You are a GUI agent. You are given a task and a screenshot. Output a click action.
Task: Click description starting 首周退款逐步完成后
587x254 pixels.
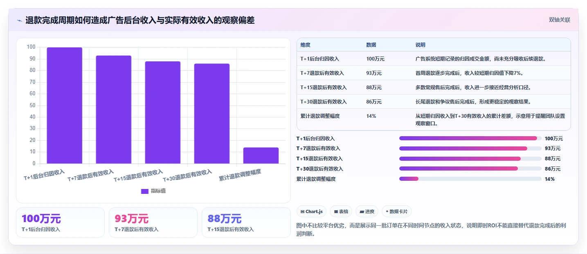(470, 73)
